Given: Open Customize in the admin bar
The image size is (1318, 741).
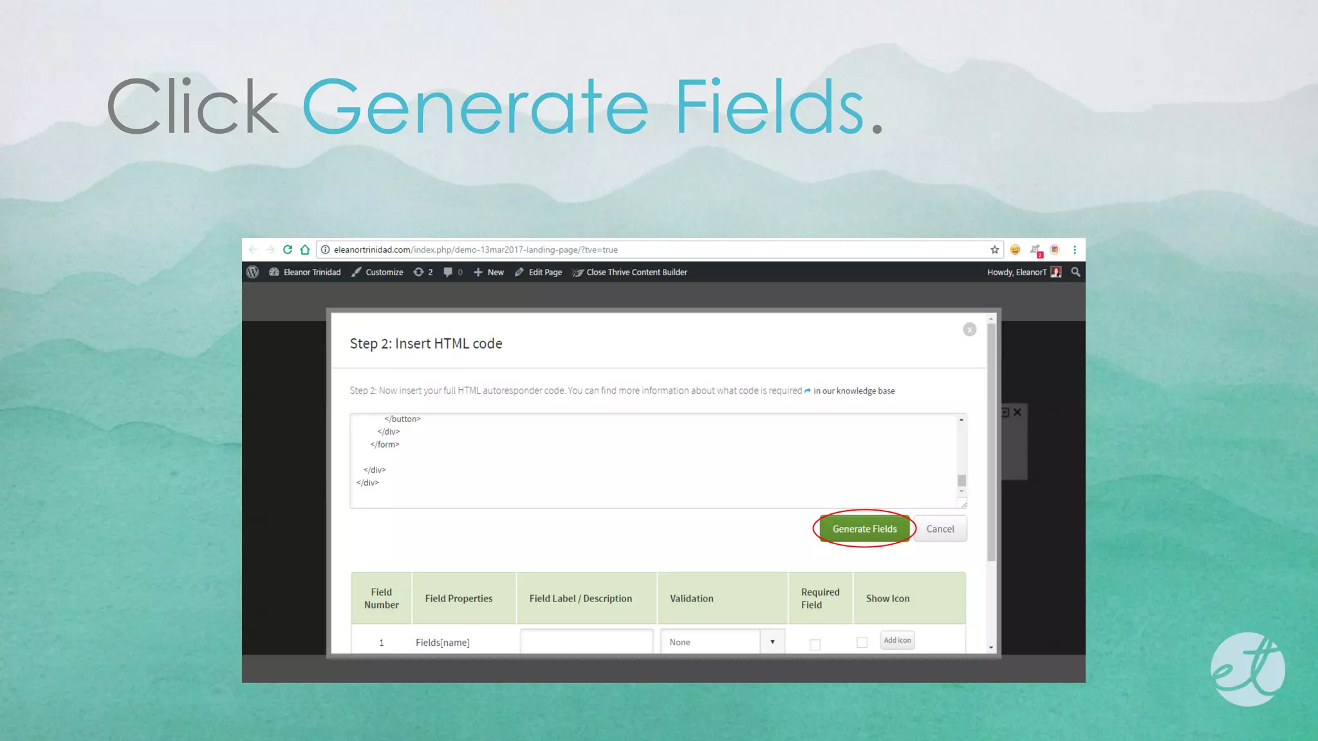Looking at the screenshot, I should click(377, 272).
